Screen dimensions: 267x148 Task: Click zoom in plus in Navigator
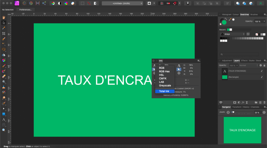click(x=264, y=112)
